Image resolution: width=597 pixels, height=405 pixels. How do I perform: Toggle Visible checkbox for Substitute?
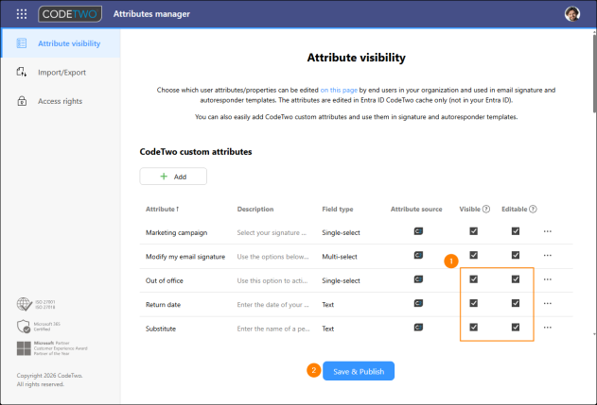[474, 327]
